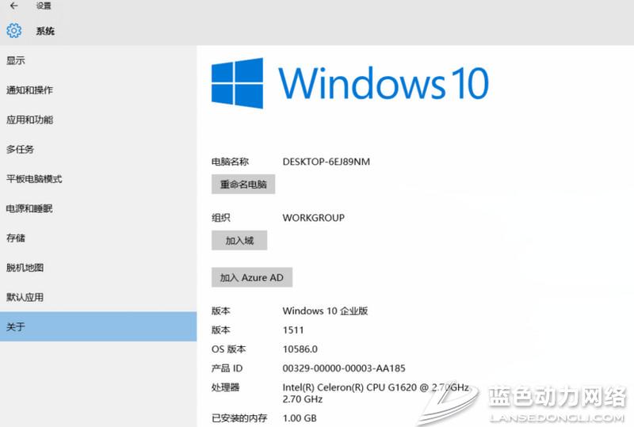Select the highlighted 关于 item
Viewport: 634px width, 427px height.
16,326
